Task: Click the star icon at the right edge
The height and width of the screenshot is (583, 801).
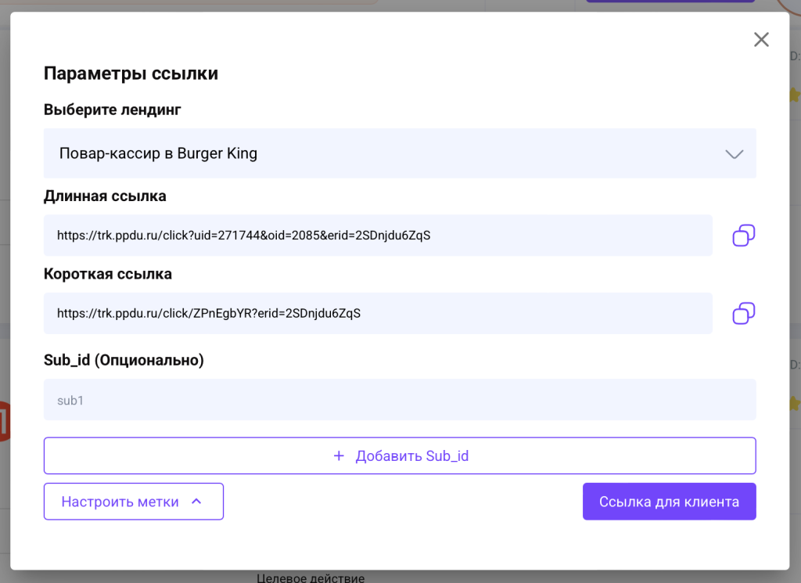Action: pyautogui.click(x=795, y=95)
